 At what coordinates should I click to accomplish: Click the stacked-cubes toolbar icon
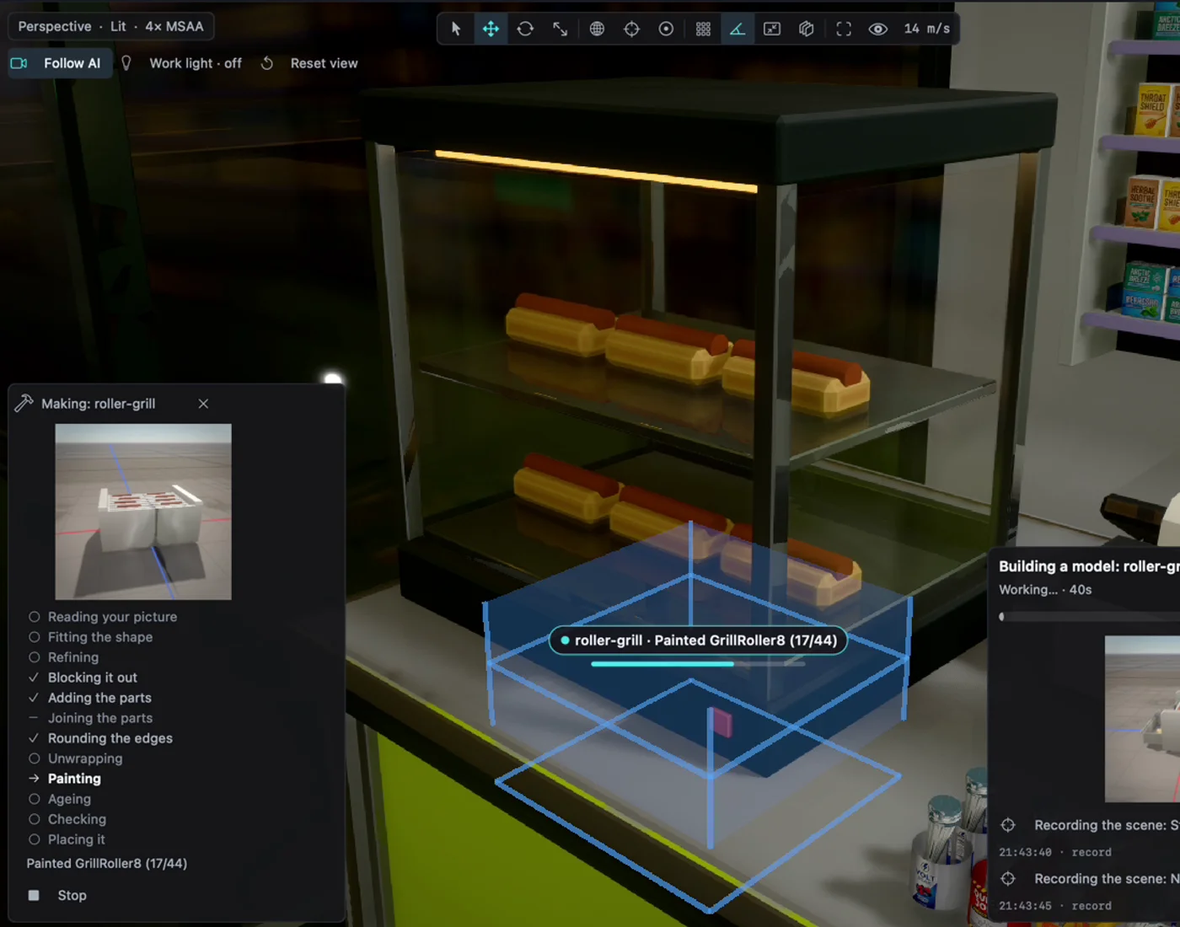coord(807,29)
